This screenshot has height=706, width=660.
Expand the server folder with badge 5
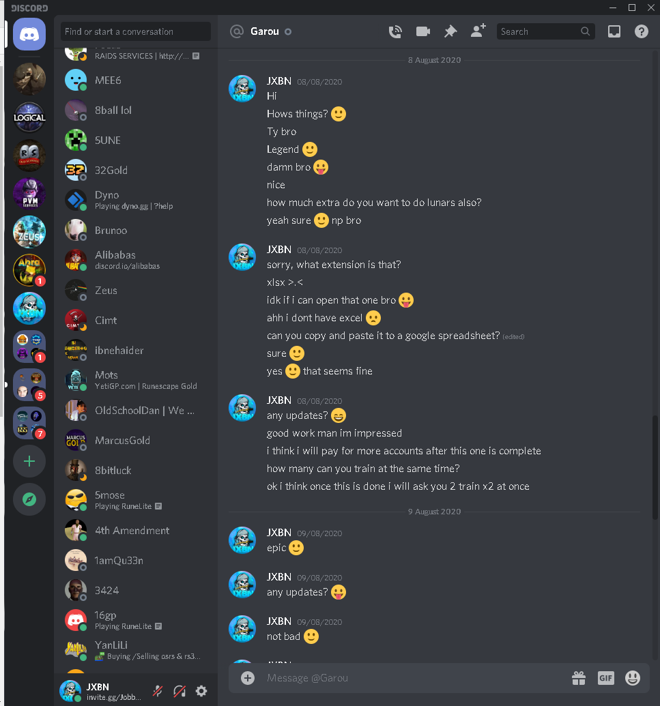pyautogui.click(x=29, y=385)
